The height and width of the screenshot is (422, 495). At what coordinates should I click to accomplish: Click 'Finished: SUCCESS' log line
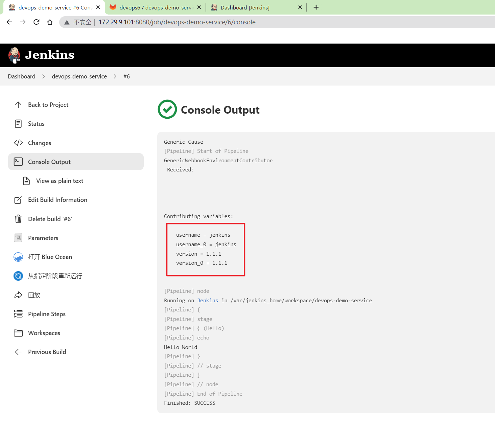[189, 403]
